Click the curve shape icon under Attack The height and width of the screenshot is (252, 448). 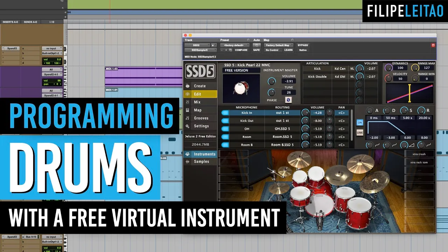377,145
